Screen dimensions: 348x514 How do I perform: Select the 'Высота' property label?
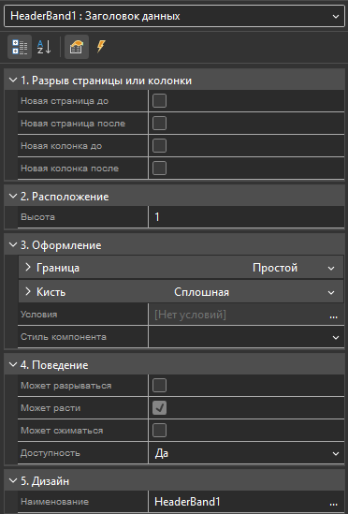click(37, 217)
